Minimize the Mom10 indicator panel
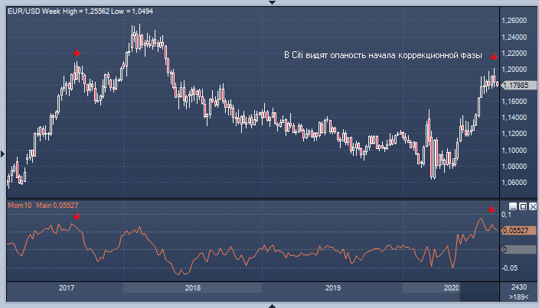This screenshot has height=308, width=539. click(x=513, y=206)
